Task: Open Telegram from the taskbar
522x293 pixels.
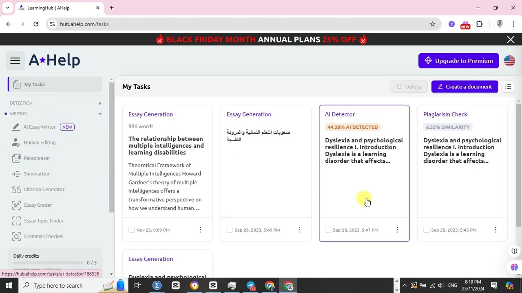Action: 251,285
